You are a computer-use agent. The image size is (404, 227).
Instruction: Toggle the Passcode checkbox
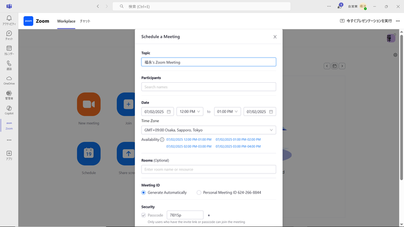pos(143,215)
